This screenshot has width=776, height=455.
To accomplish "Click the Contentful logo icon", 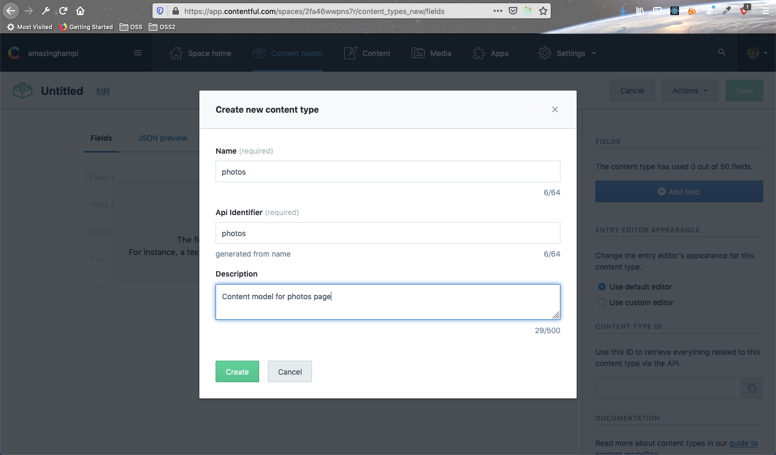I will pyautogui.click(x=14, y=53).
